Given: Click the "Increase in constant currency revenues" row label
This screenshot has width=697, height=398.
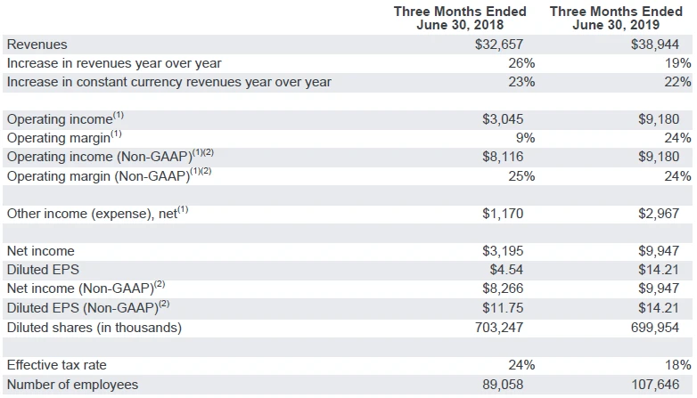Looking at the screenshot, I should pyautogui.click(x=168, y=82).
